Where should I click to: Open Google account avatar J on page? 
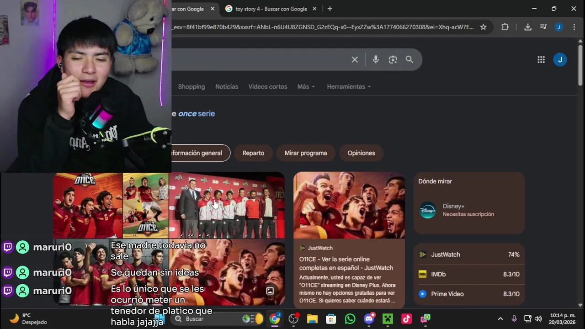point(560,59)
